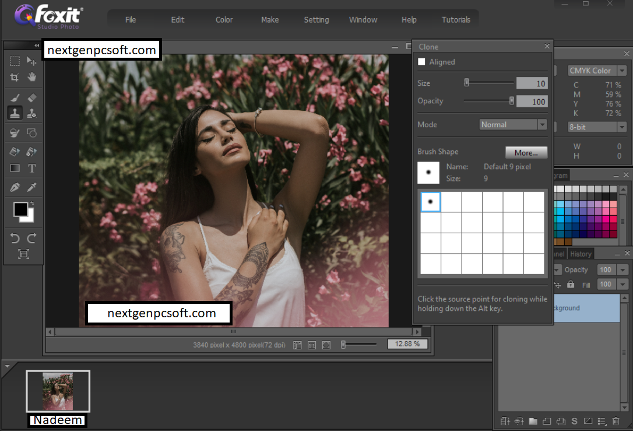Enable the Aligned checkbox

coord(422,62)
